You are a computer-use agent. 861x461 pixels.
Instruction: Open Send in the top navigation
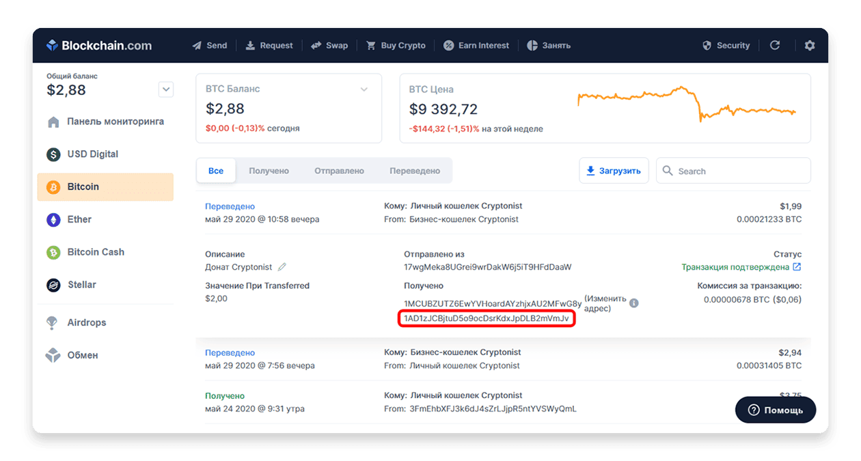209,46
